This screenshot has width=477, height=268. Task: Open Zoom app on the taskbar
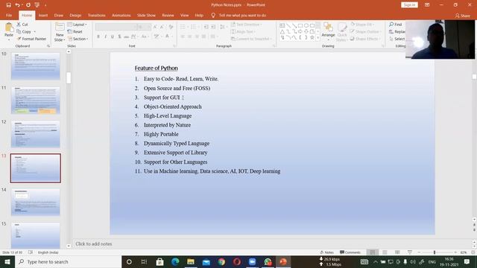pos(252,261)
